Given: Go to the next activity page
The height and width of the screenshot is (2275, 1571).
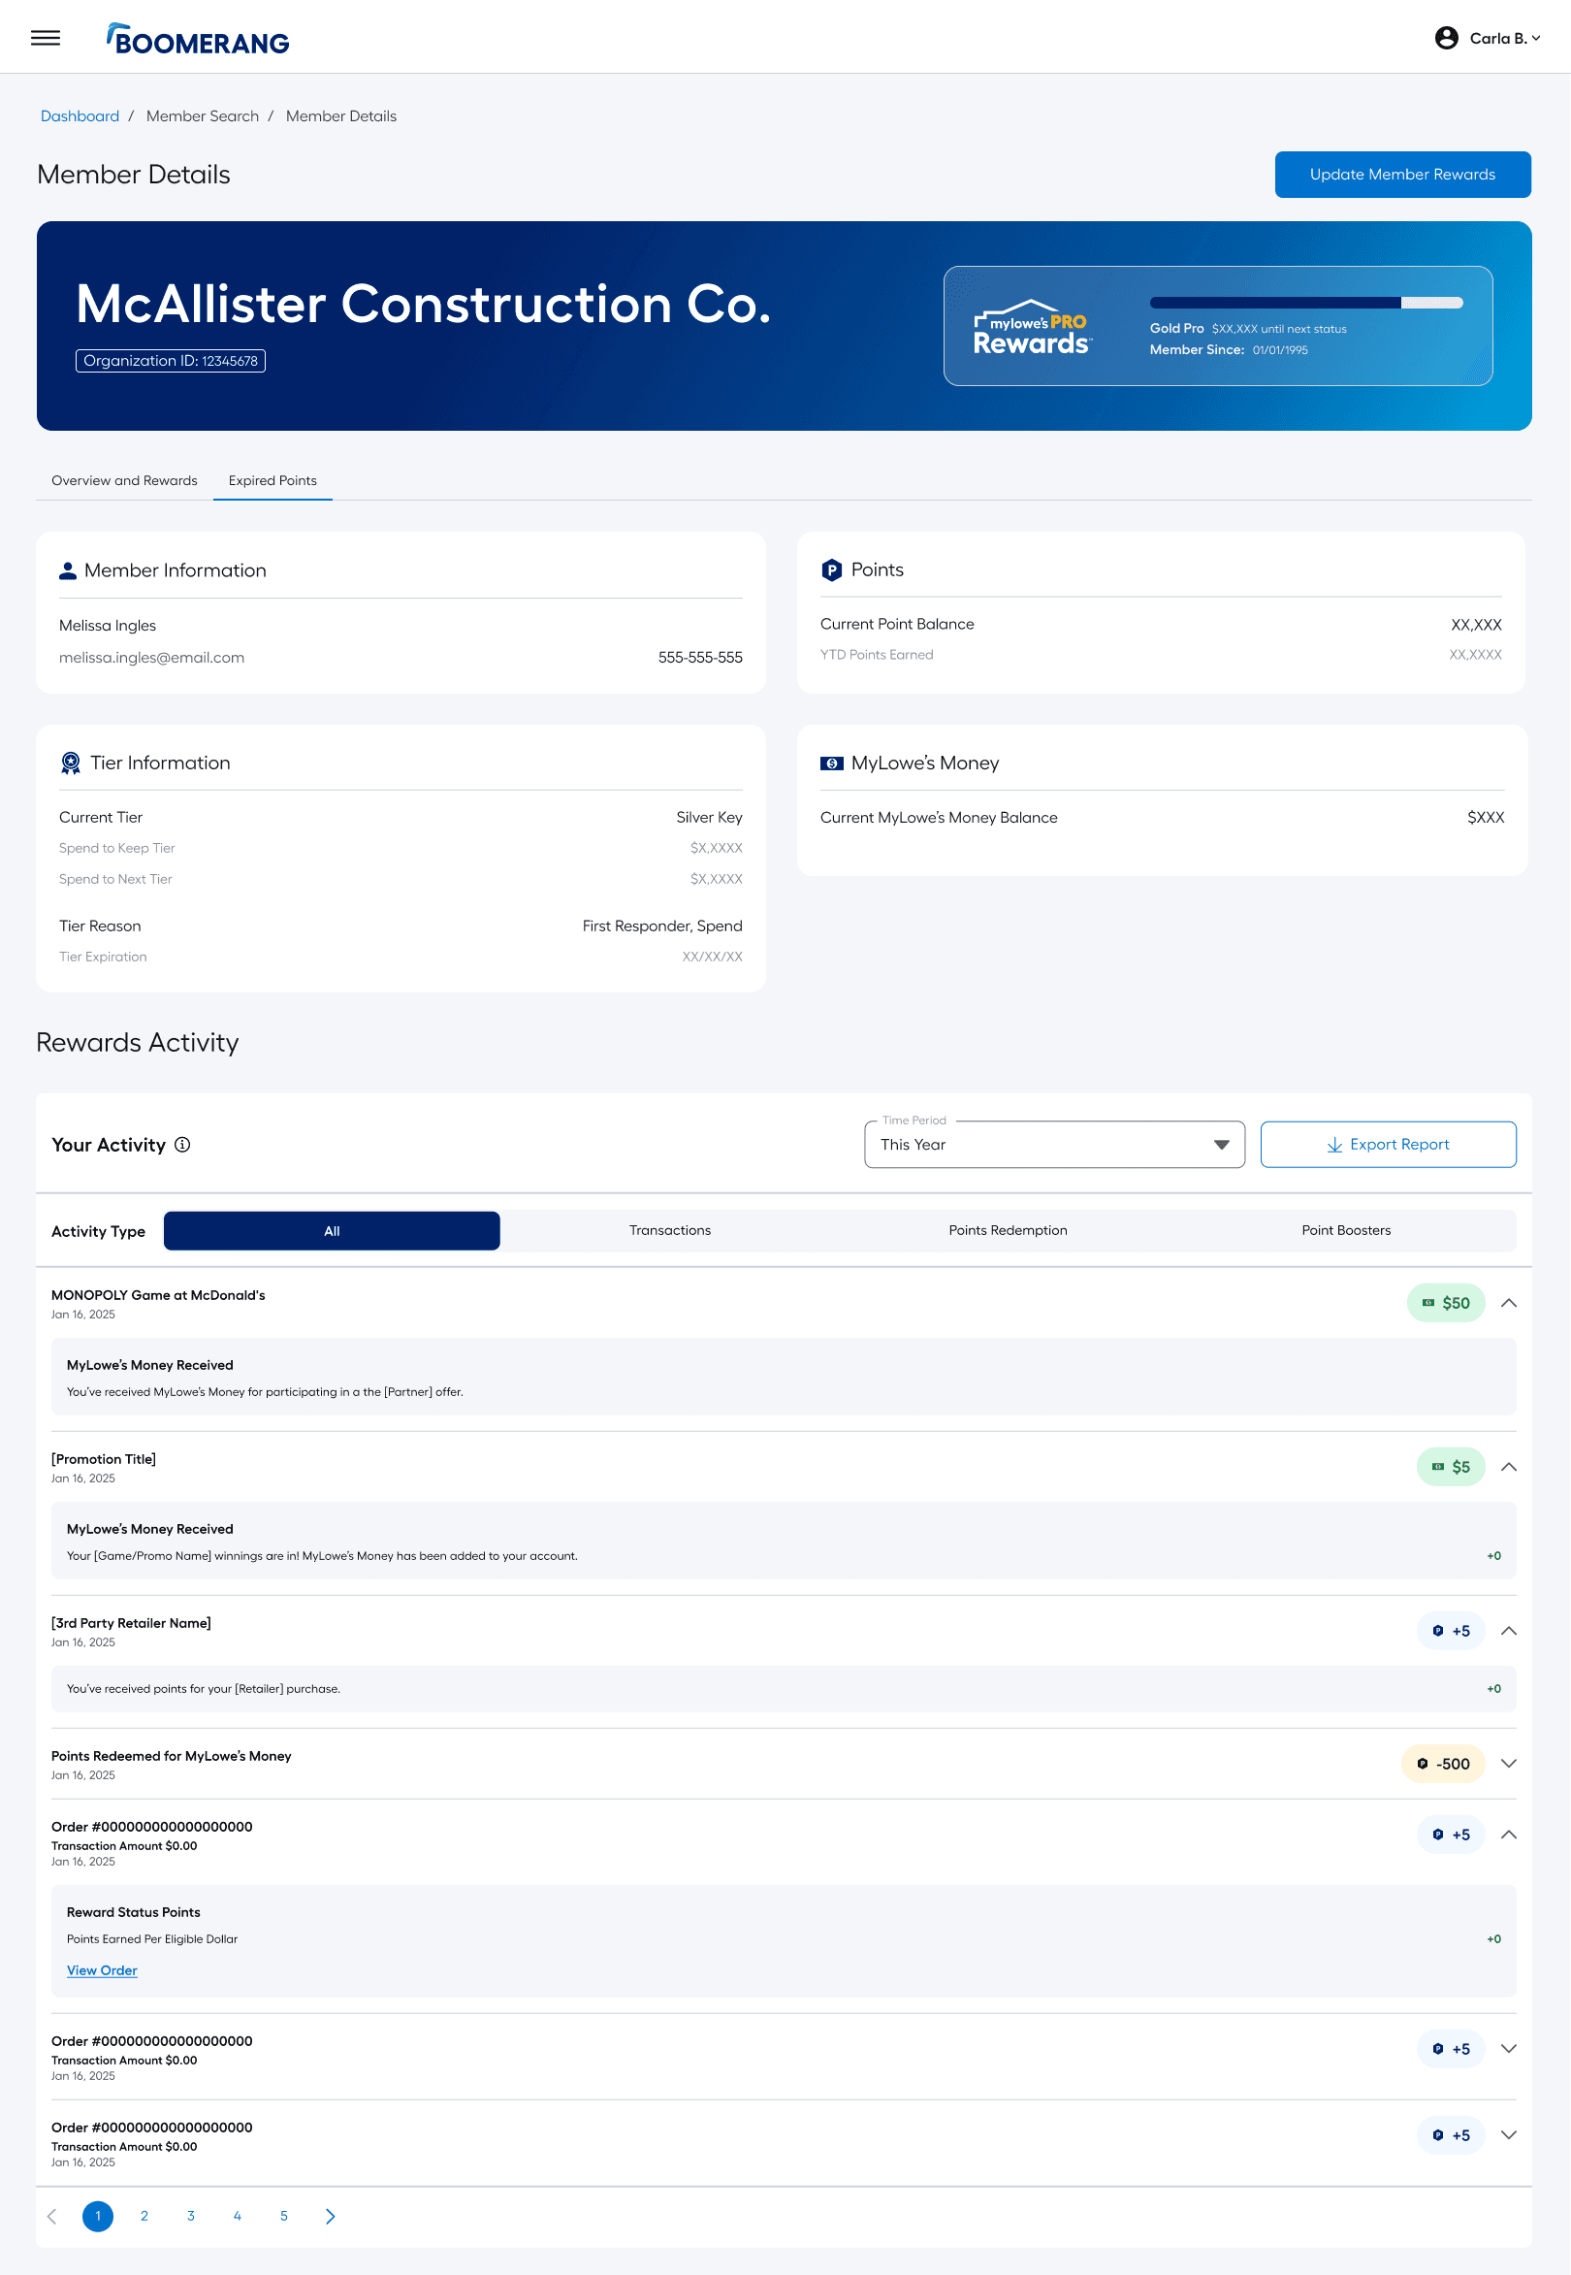Looking at the screenshot, I should coord(331,2217).
